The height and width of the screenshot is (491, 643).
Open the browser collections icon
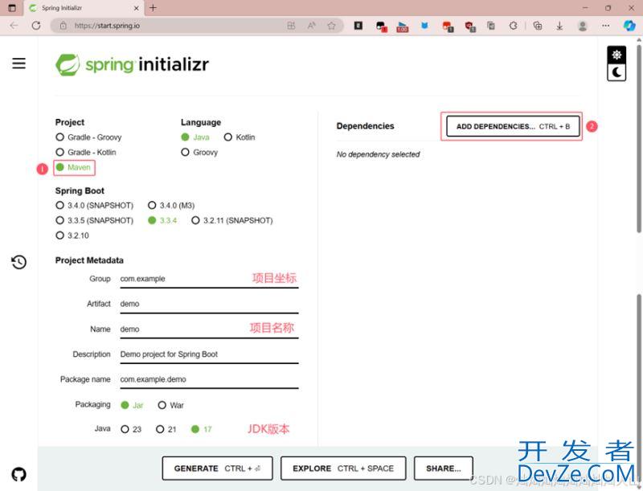tap(537, 26)
